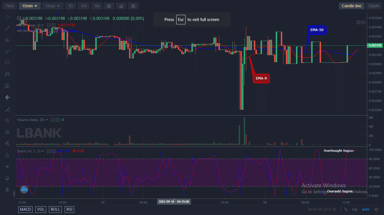This screenshot has width=384, height=215.
Task: Click the 6M volume scale label
Action: [371, 118]
